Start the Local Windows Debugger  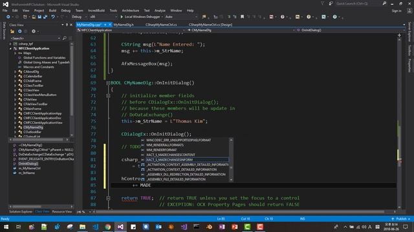140,17
